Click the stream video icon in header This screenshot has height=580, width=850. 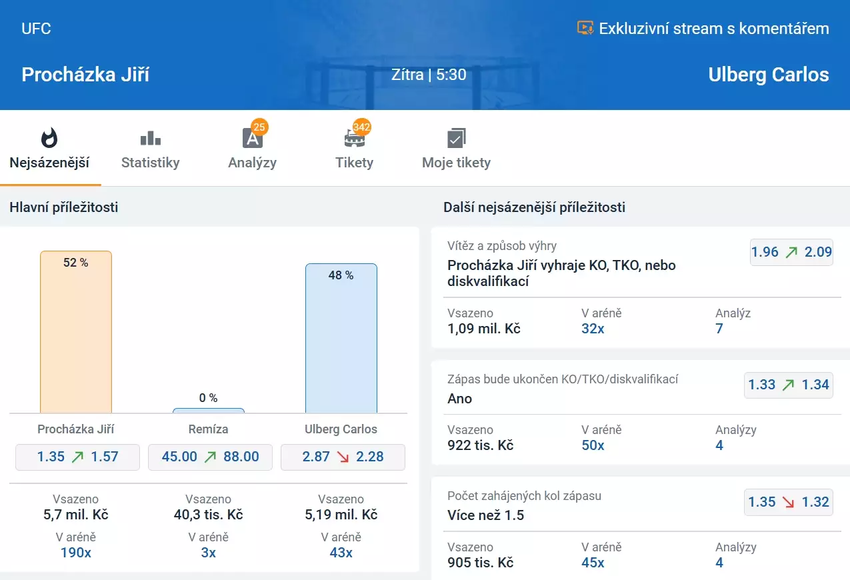coord(585,29)
